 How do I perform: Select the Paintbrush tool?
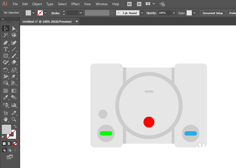click(x=14, y=56)
